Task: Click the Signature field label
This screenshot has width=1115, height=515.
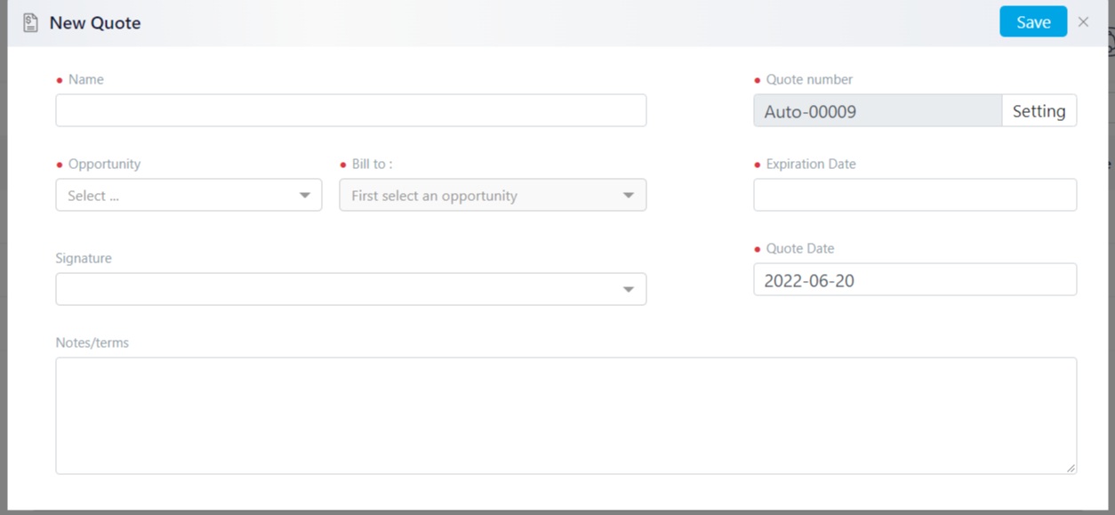Action: pyautogui.click(x=84, y=258)
